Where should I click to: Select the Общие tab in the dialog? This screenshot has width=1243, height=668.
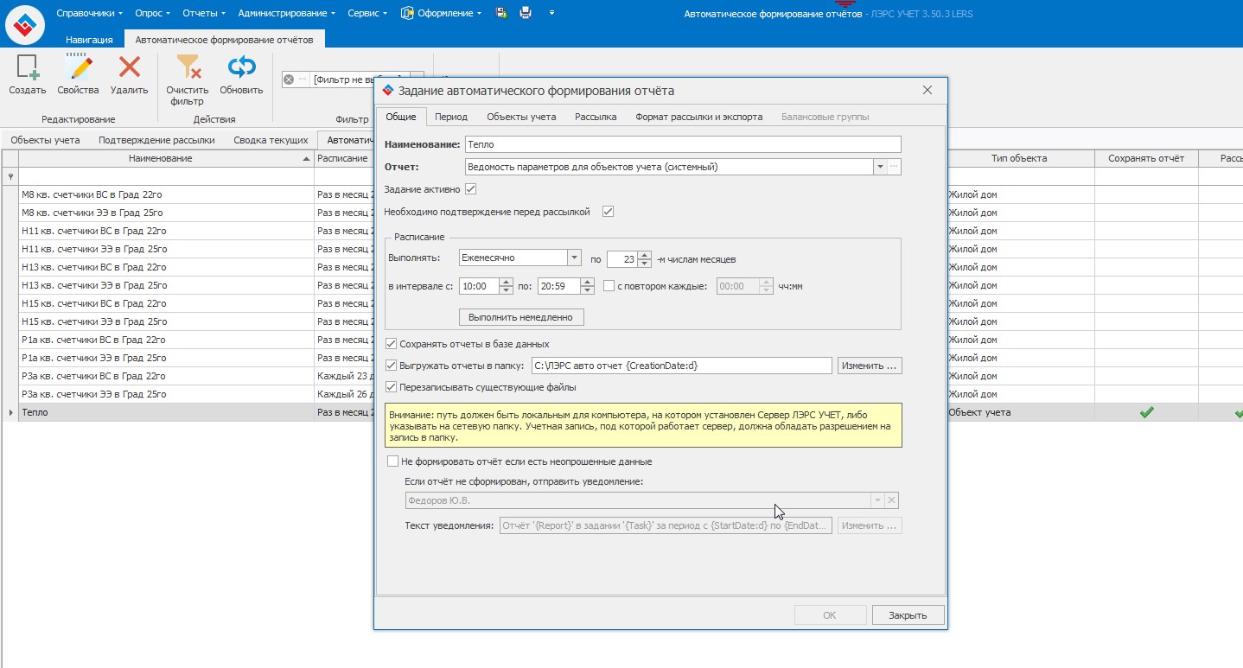(x=400, y=117)
